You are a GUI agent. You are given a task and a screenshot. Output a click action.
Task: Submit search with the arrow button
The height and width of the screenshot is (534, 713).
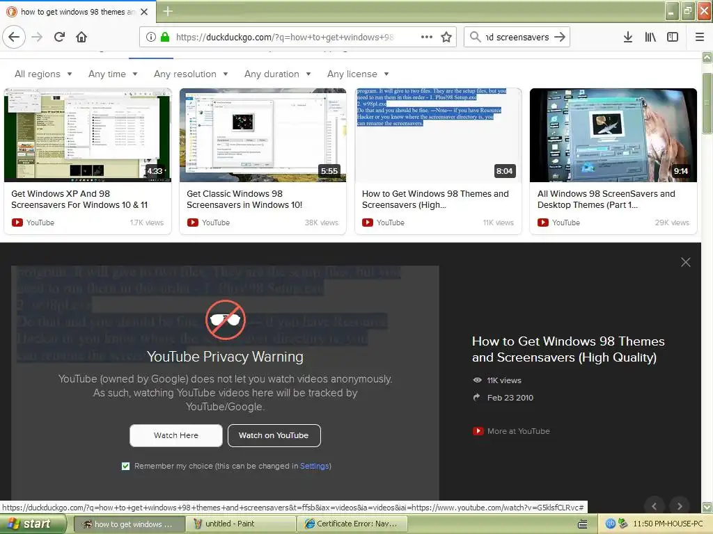560,37
